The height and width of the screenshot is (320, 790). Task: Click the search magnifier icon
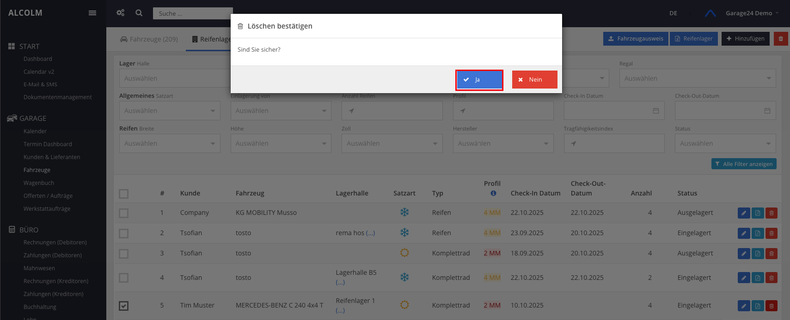click(139, 13)
